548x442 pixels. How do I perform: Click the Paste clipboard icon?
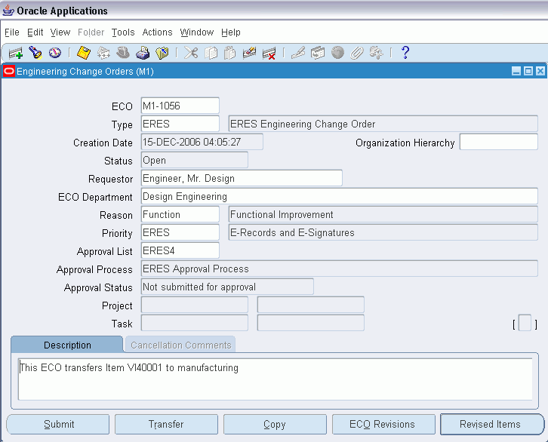point(230,53)
